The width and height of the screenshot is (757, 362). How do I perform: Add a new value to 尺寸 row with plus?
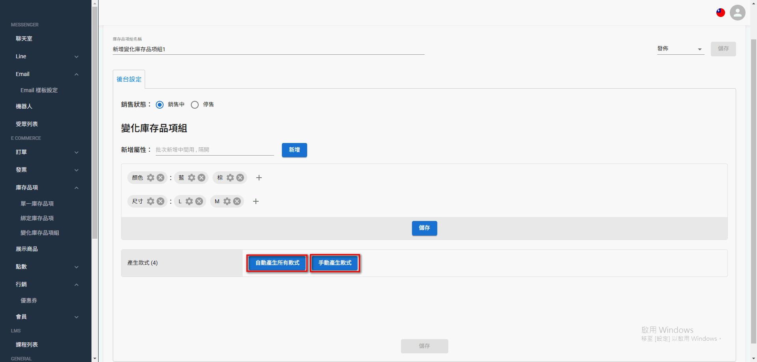[256, 201]
